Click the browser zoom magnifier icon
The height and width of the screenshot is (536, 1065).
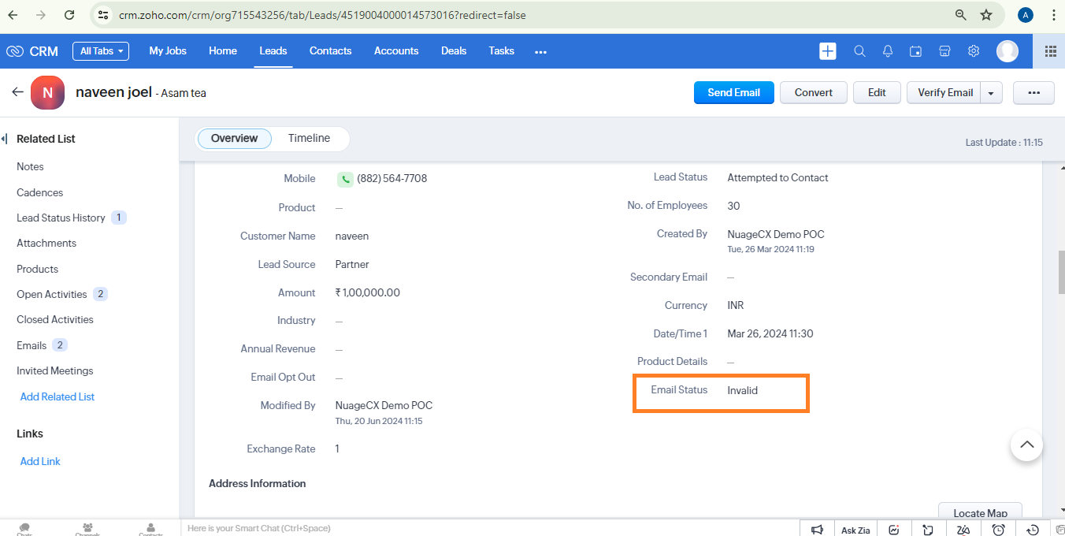pos(961,15)
